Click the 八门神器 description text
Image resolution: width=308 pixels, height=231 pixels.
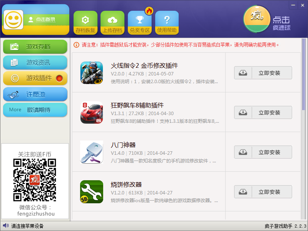tap(163, 161)
